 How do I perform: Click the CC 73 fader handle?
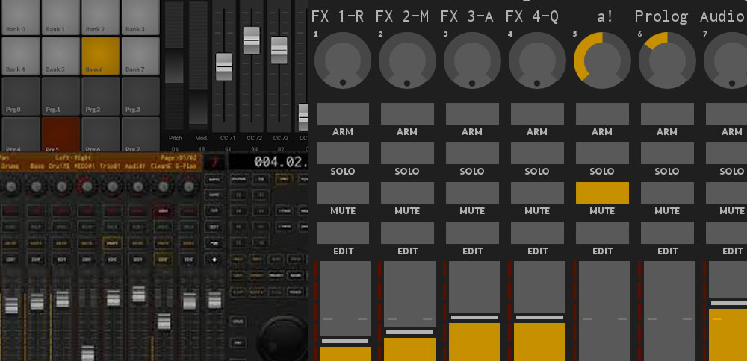[x=279, y=50]
